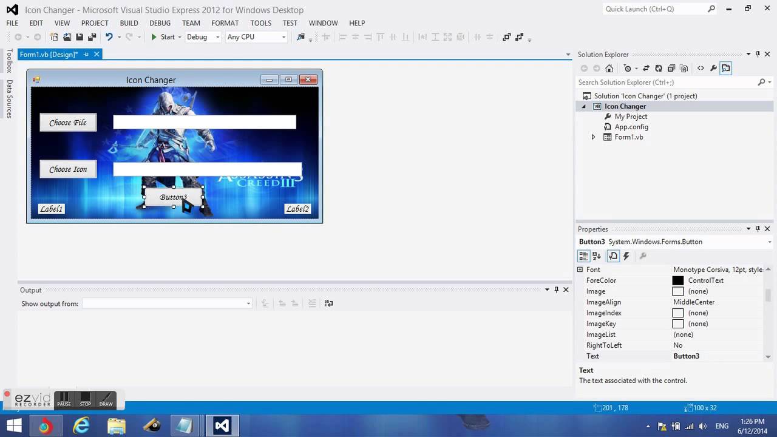Click the ForeColor black color swatch

click(678, 280)
